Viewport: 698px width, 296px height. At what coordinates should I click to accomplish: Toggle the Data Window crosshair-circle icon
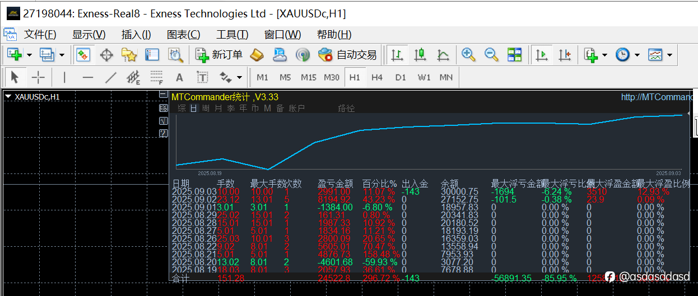pyautogui.click(x=106, y=55)
